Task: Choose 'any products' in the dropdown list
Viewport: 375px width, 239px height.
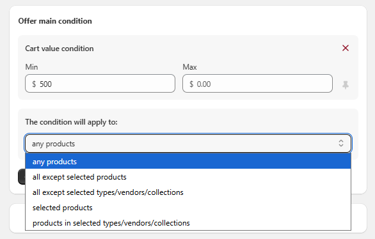Action: [188, 162]
